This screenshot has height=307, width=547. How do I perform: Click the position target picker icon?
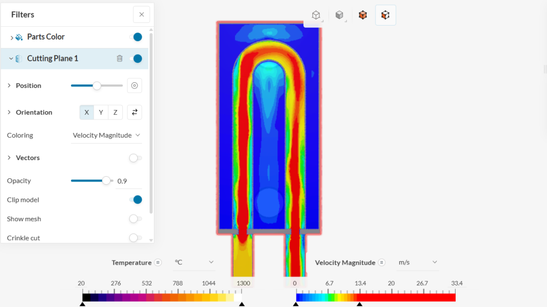coord(135,85)
